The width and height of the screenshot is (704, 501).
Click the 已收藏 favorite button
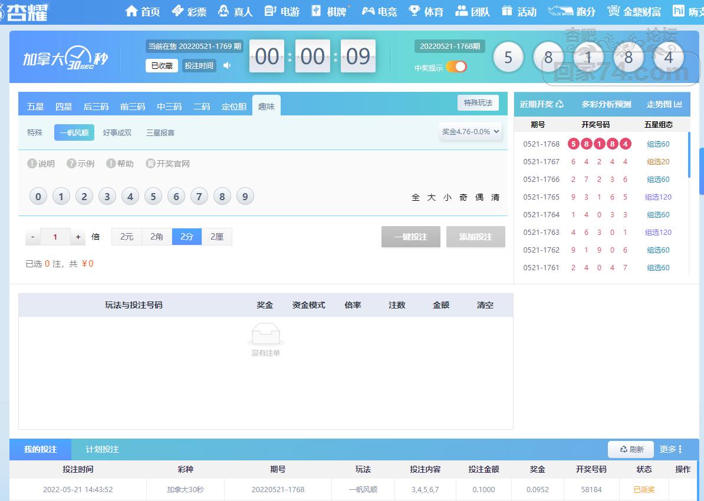(x=162, y=65)
